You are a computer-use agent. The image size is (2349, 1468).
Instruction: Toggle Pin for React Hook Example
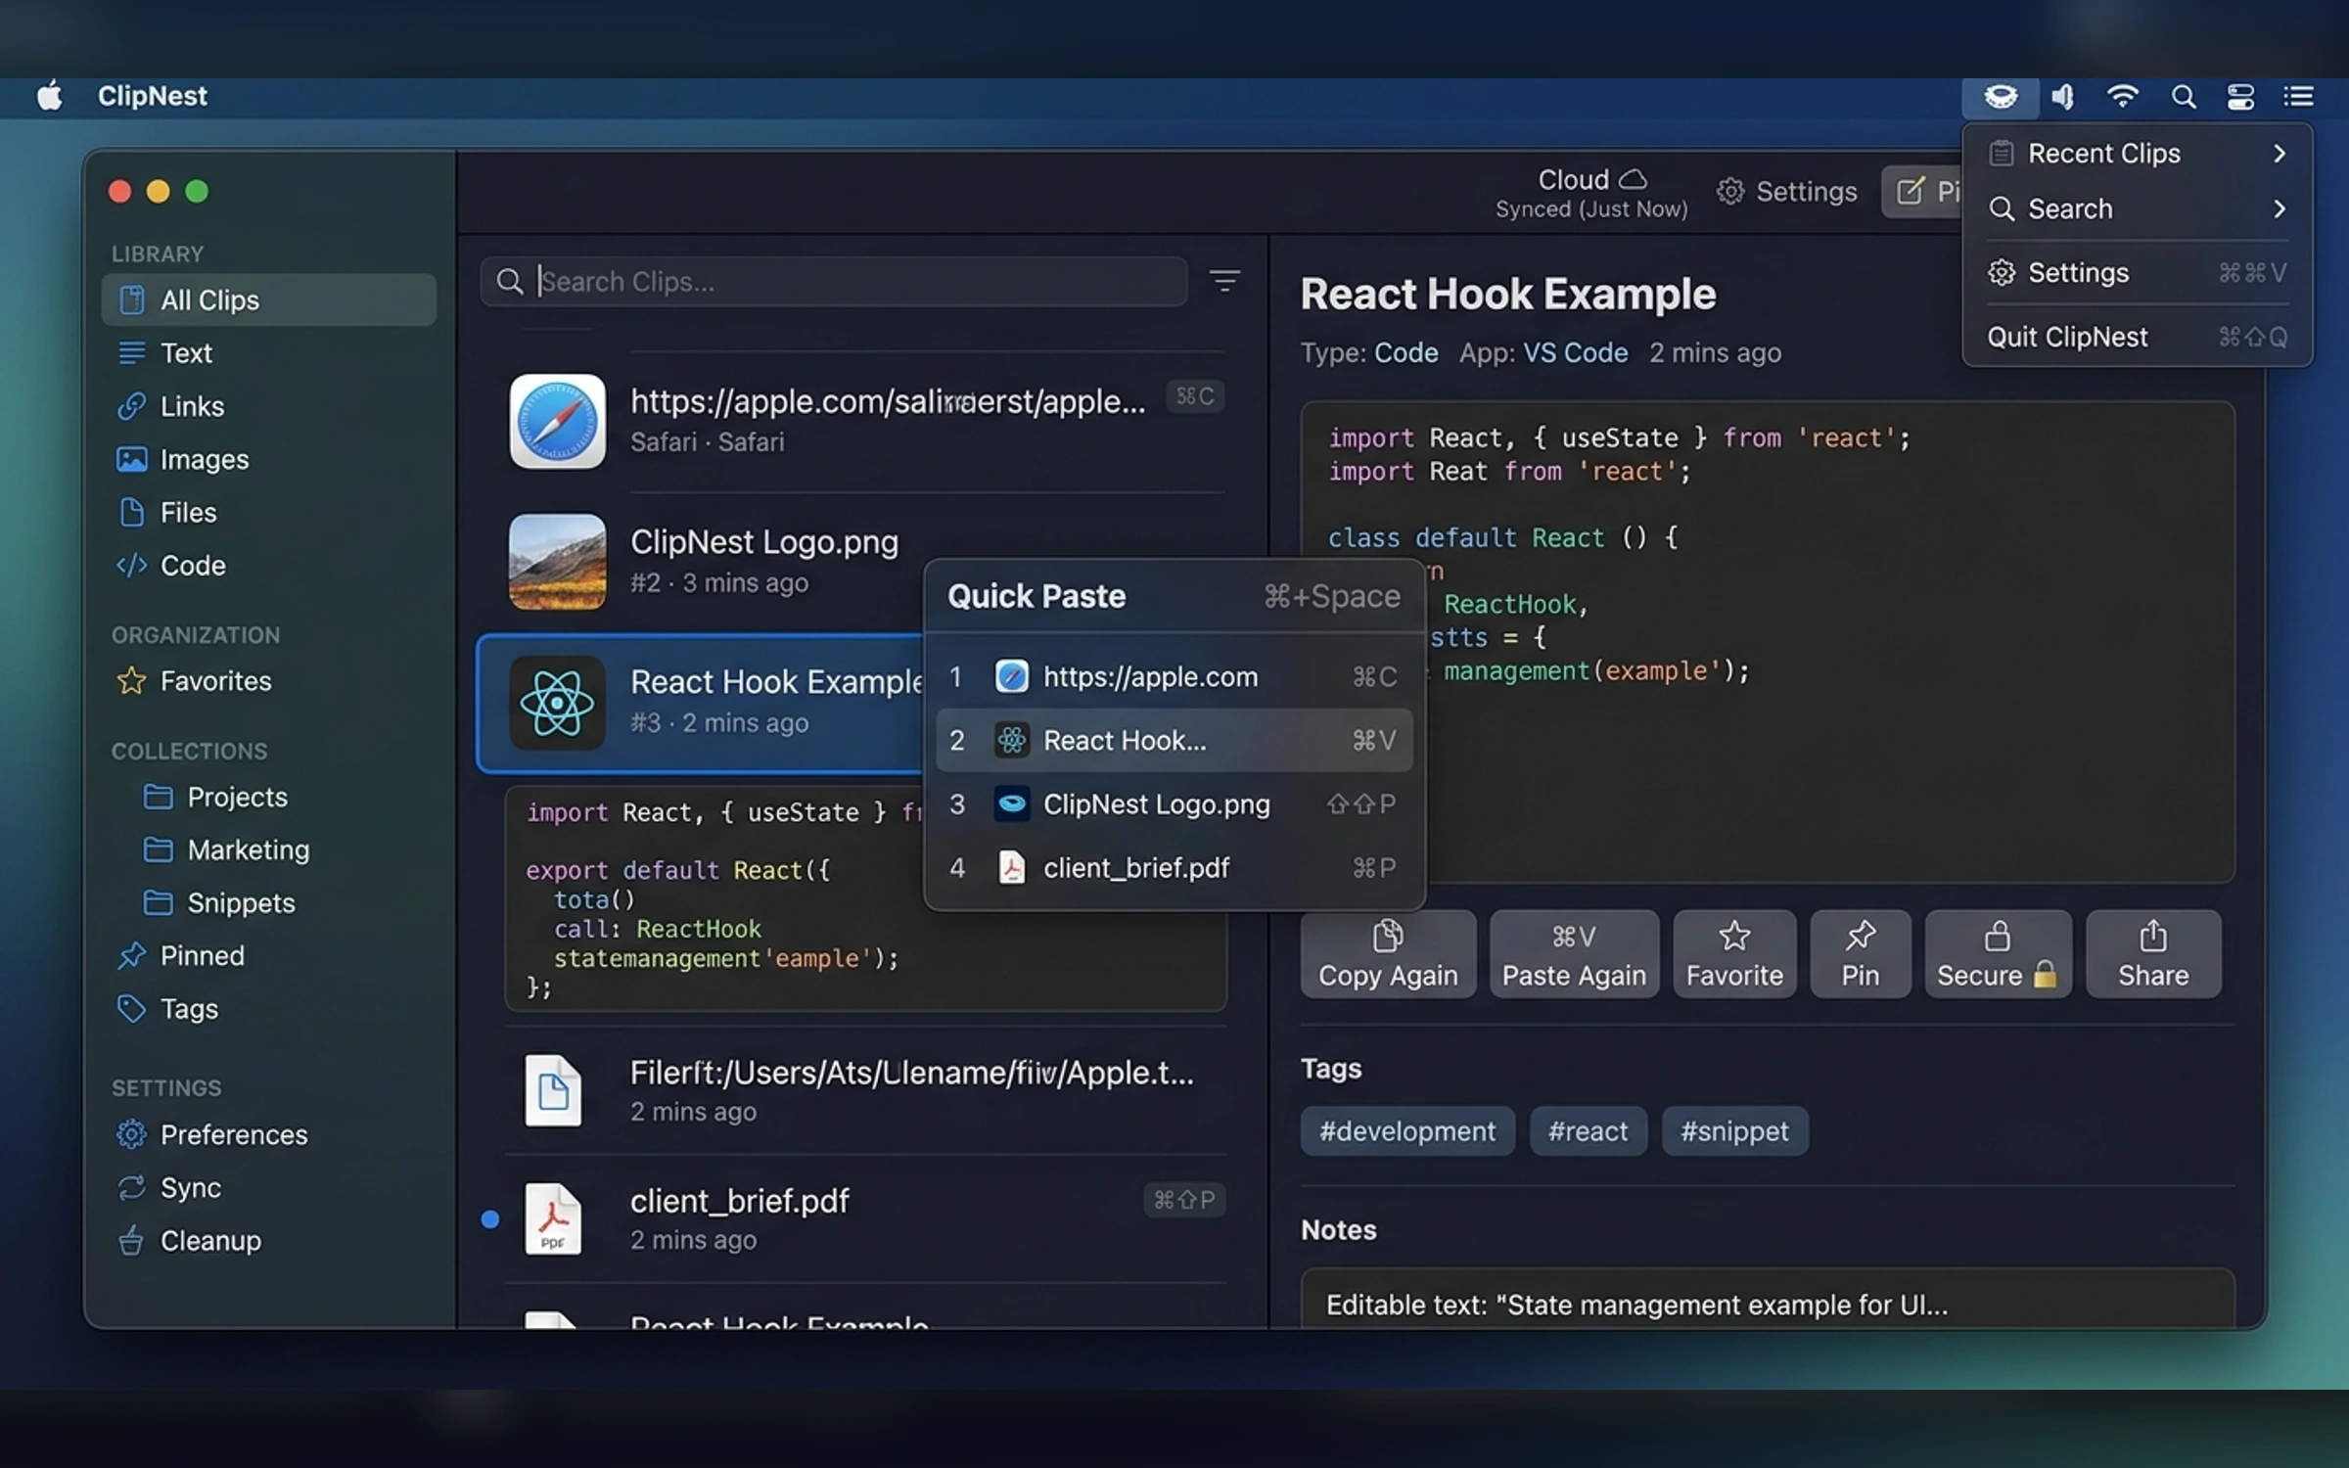pos(1860,954)
